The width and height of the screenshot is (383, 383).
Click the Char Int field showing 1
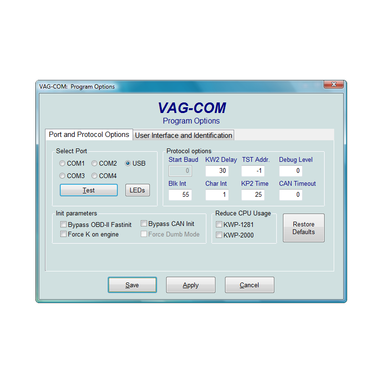[217, 195]
